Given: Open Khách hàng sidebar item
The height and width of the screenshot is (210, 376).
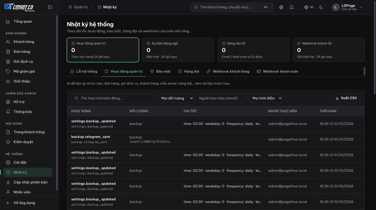Looking at the screenshot, I should point(28,42).
